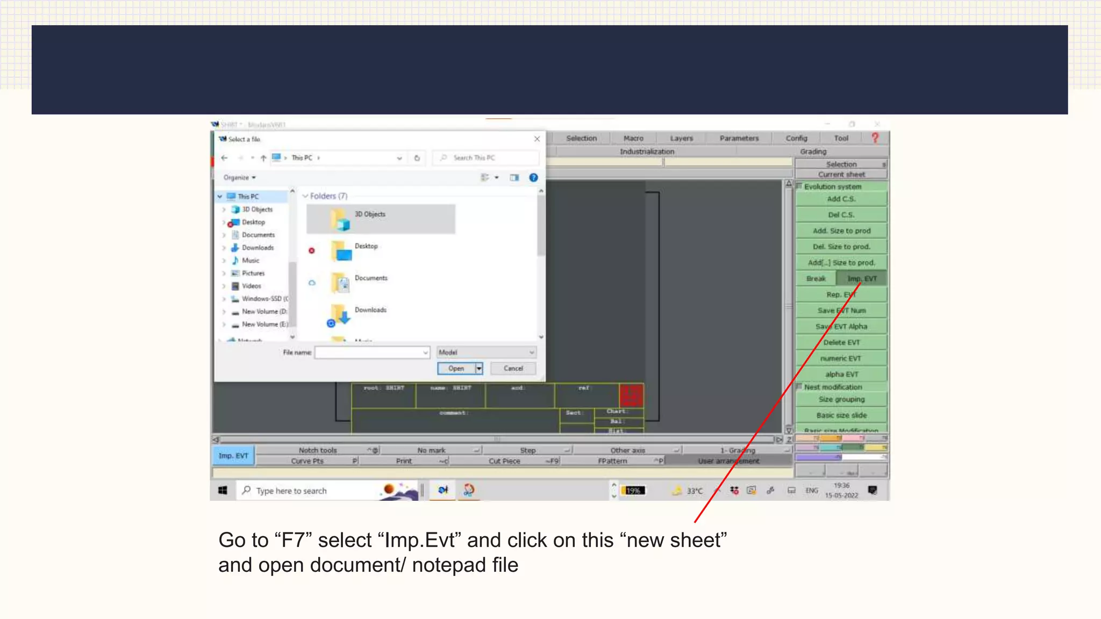The width and height of the screenshot is (1101, 619).
Task: Open the Windows Start menu icon
Action: pos(223,490)
